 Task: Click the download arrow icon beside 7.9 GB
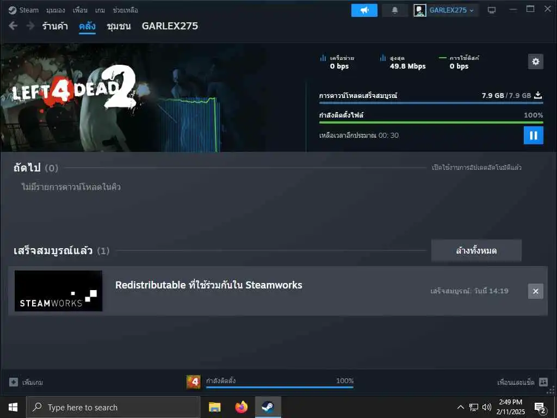pos(538,95)
